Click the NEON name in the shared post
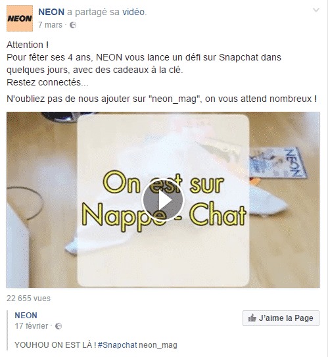 pyautogui.click(x=26, y=316)
